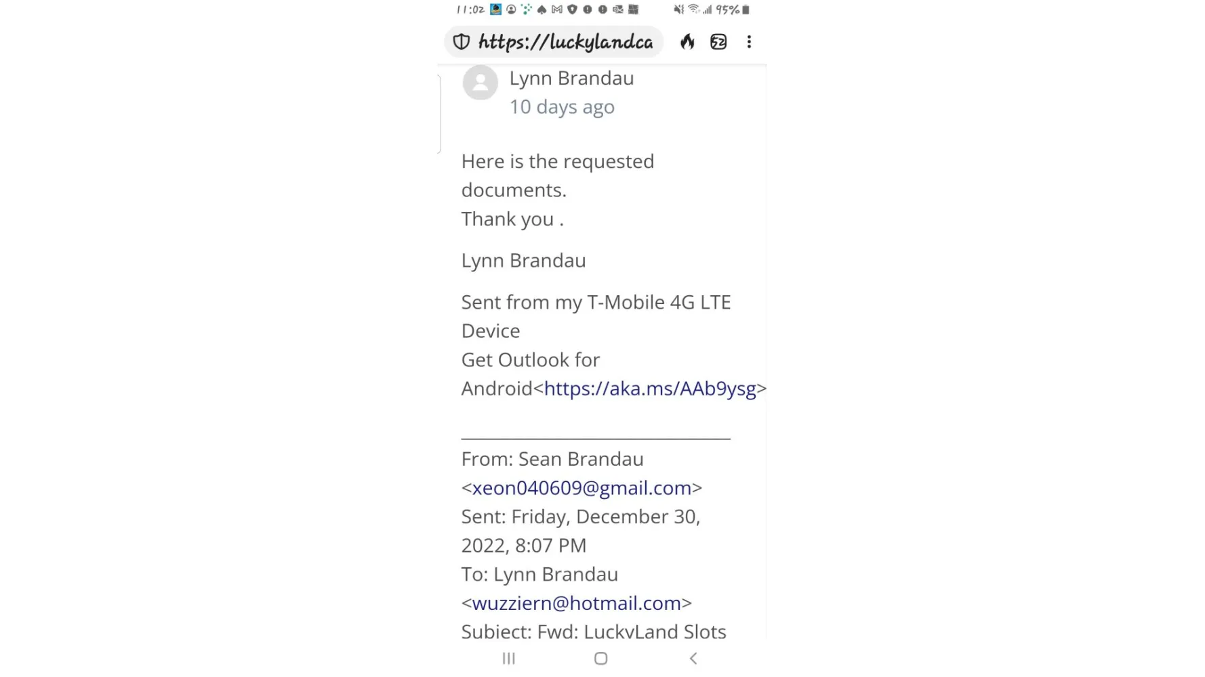Tap the Android home navigation button

[600, 658]
